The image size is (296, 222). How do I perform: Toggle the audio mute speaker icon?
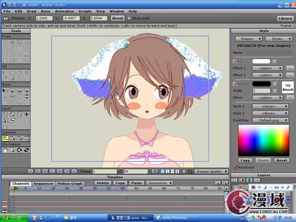[155, 171]
